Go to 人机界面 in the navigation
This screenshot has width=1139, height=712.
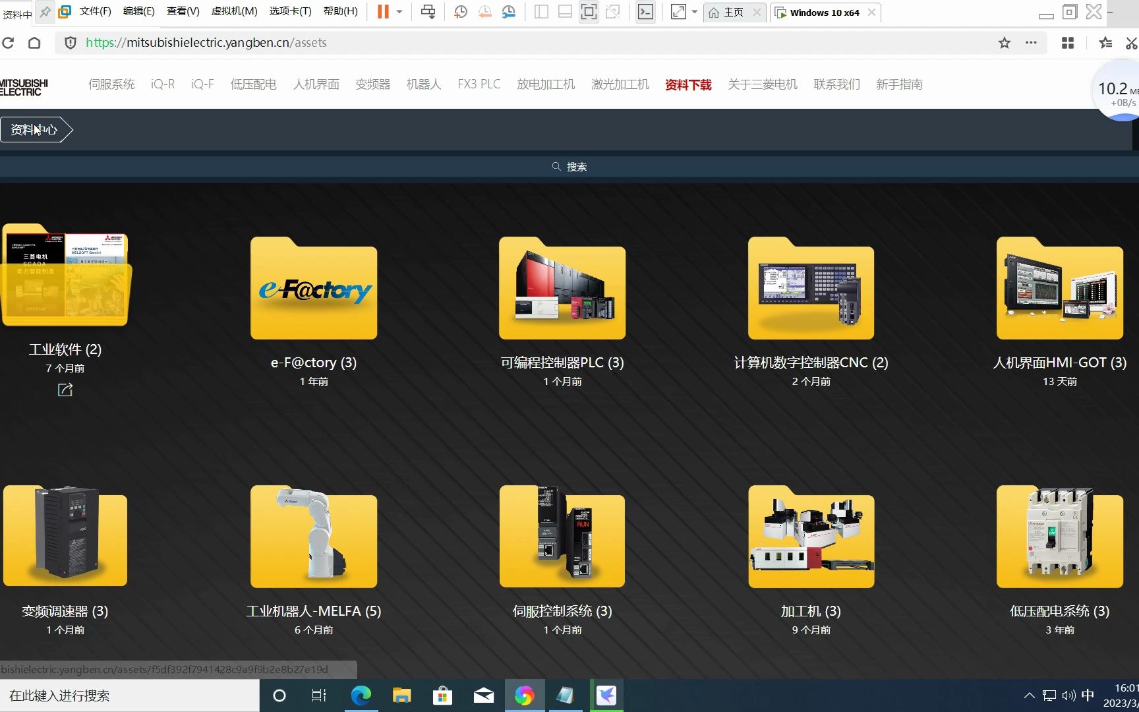pyautogui.click(x=316, y=84)
